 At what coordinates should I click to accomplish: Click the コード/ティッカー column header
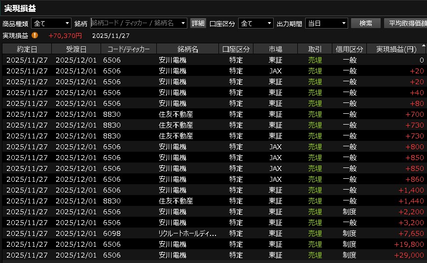click(x=128, y=49)
